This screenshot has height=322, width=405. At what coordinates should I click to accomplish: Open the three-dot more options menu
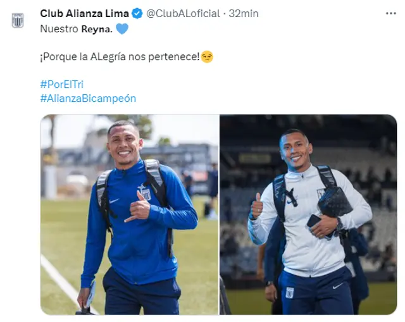point(391,13)
